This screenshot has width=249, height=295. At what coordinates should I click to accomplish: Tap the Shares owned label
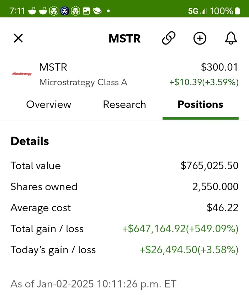tap(44, 187)
